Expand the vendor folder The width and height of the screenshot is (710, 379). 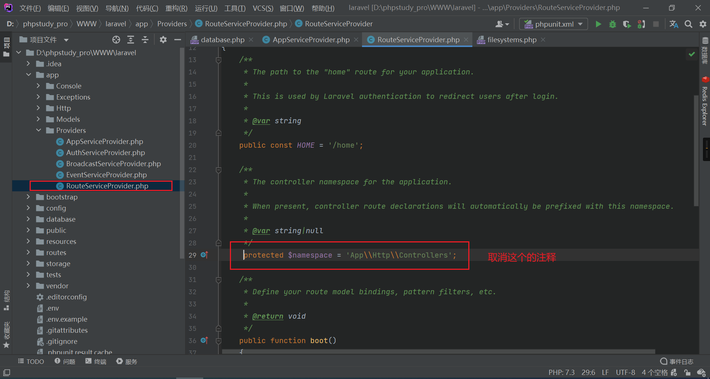pyautogui.click(x=29, y=286)
